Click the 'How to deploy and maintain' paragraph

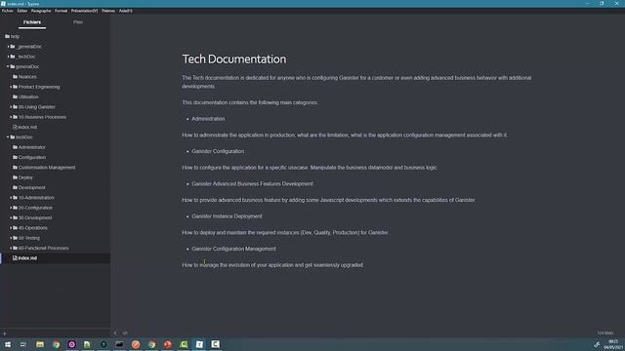point(285,232)
